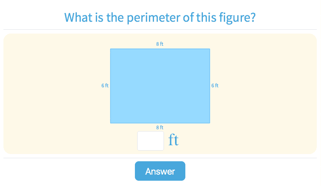This screenshot has width=321, height=191.
Task: Click the top 8 ft label
Action: coord(160,44)
